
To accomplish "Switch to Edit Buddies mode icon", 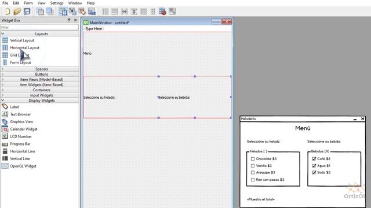I will [82, 12].
